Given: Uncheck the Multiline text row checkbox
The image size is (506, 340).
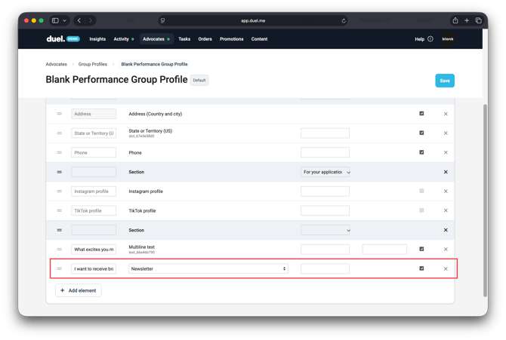Looking at the screenshot, I should coord(421,249).
